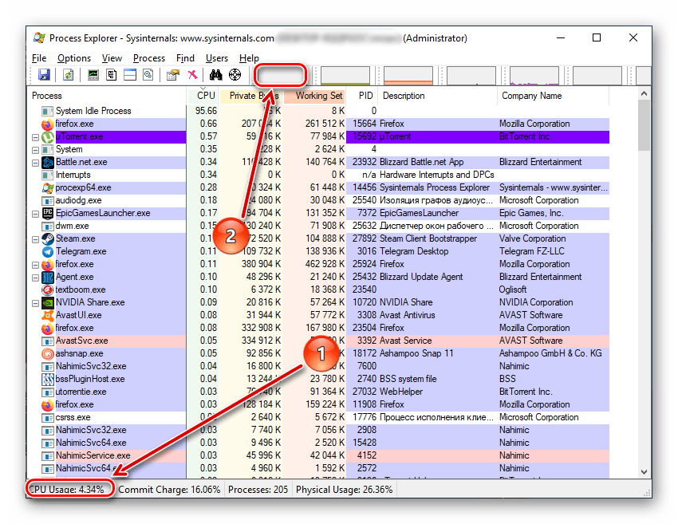Open System Information graph icon
Image resolution: width=678 pixels, height=524 pixels.
tap(93, 75)
